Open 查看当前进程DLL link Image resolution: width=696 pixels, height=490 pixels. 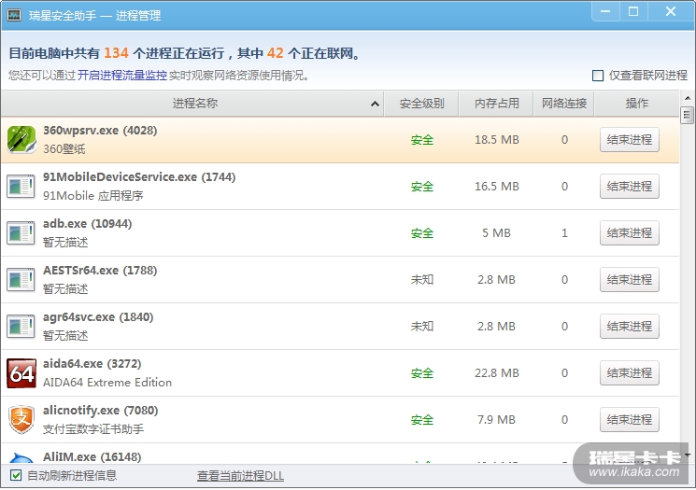click(x=240, y=476)
